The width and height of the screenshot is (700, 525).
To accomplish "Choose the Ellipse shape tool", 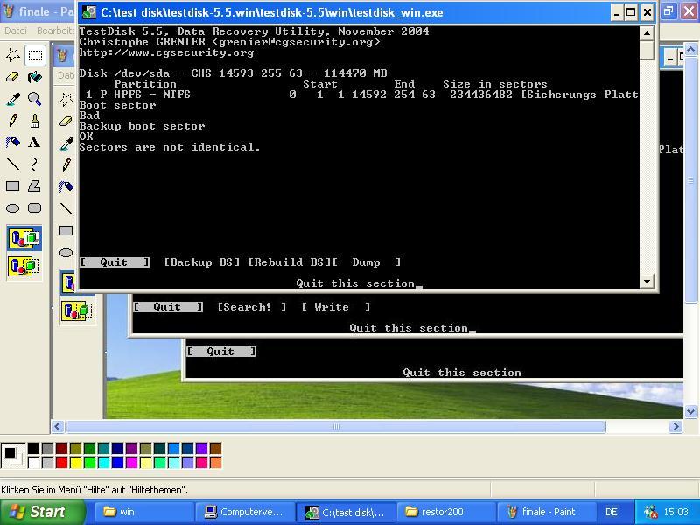I will click(x=12, y=208).
